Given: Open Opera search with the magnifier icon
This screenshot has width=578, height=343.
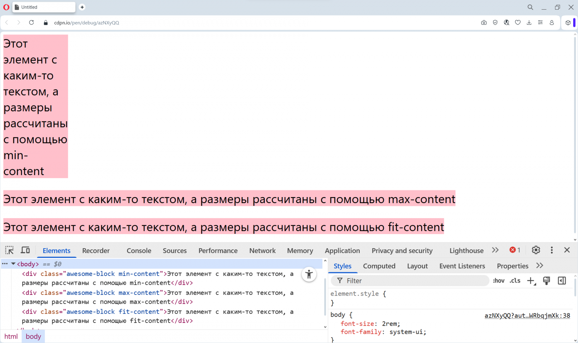Looking at the screenshot, I should pyautogui.click(x=530, y=7).
